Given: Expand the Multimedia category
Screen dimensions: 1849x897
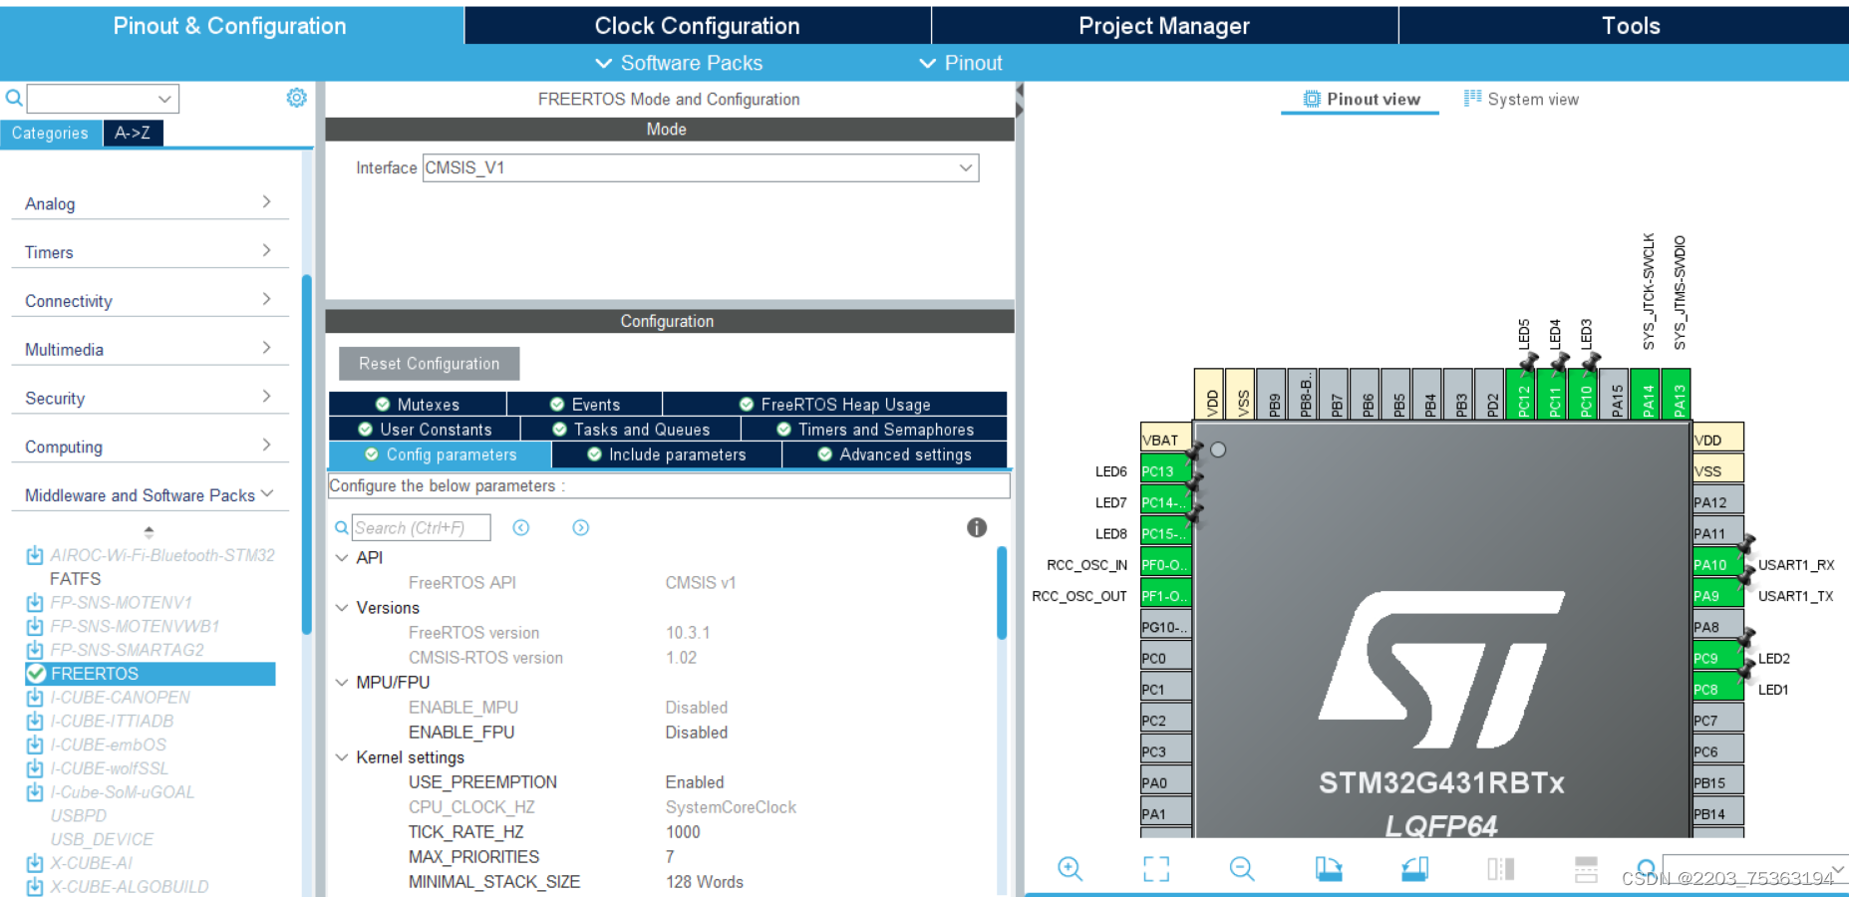Looking at the screenshot, I should click(150, 350).
